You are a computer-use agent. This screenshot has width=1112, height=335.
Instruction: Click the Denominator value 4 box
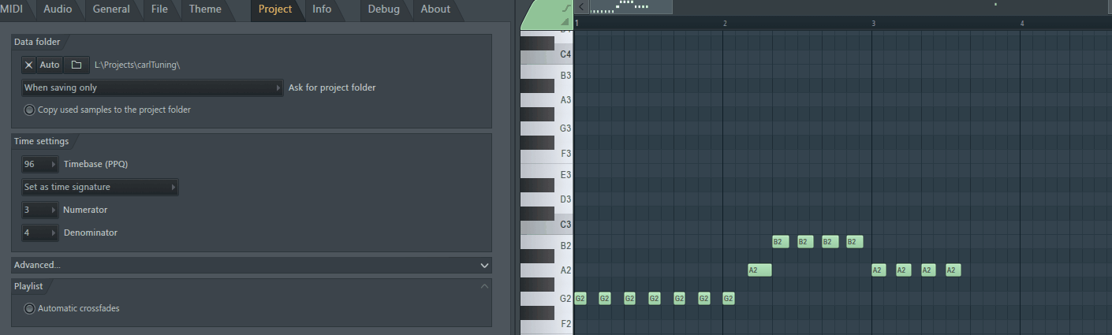coord(39,233)
